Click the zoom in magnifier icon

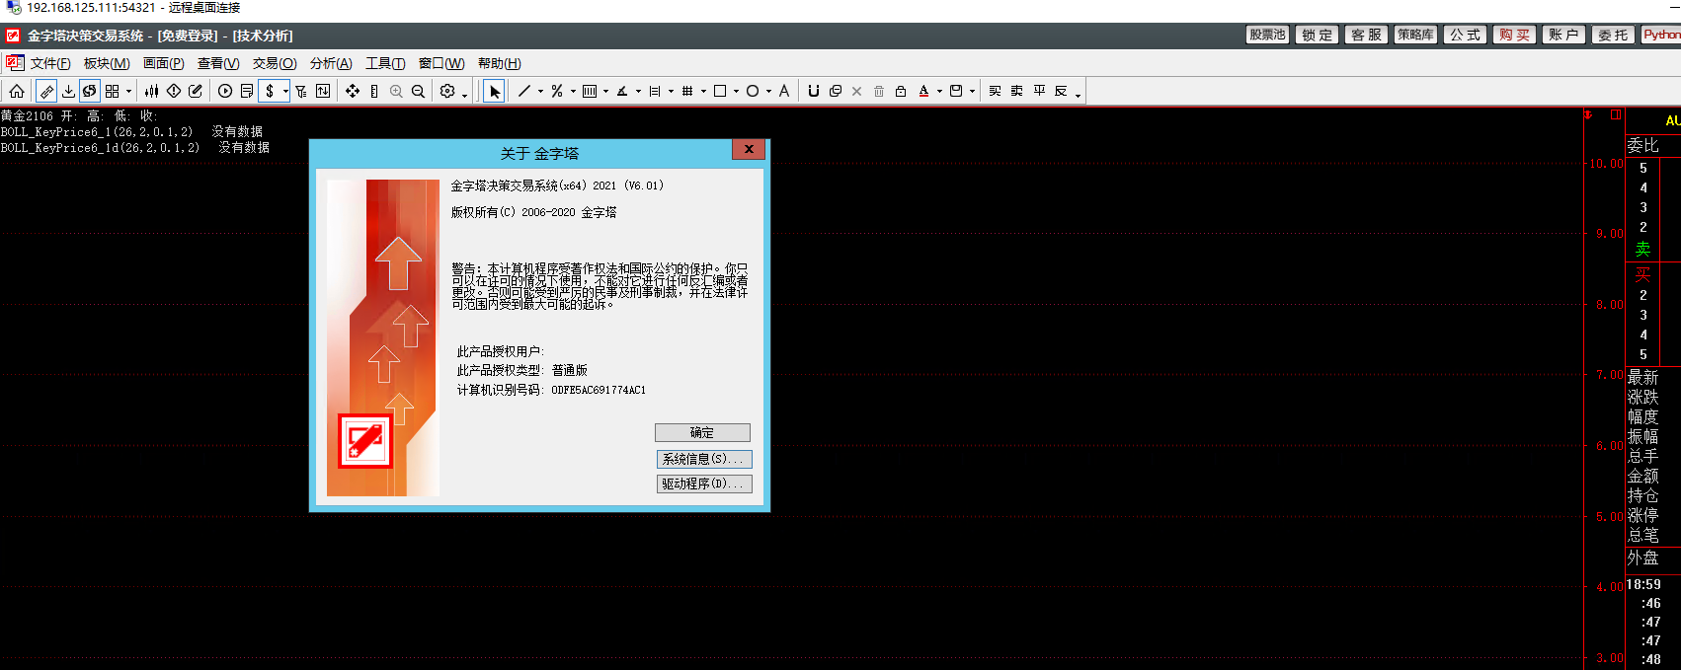click(x=396, y=91)
